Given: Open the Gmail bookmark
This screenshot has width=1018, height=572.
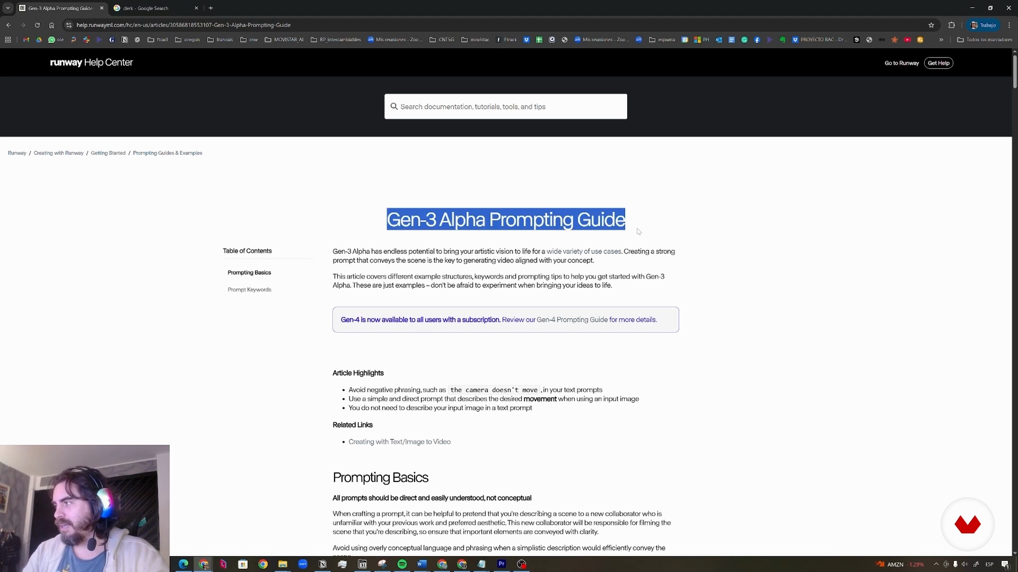Looking at the screenshot, I should [x=26, y=40].
